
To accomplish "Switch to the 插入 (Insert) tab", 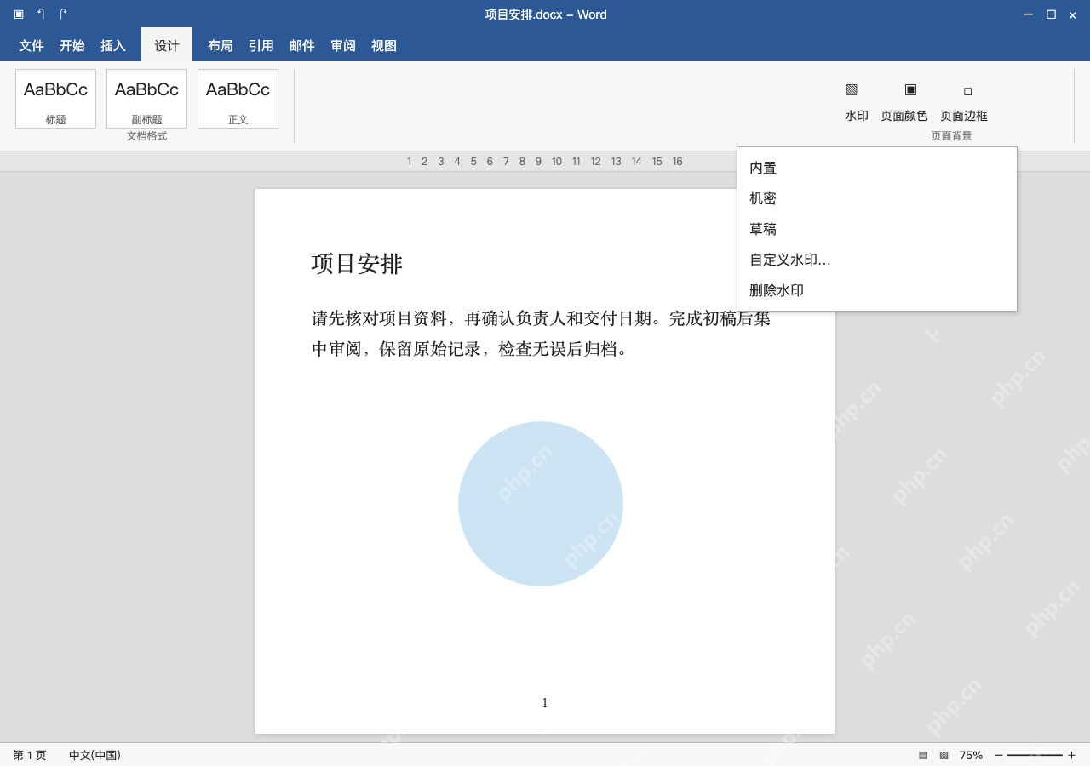I will (113, 46).
